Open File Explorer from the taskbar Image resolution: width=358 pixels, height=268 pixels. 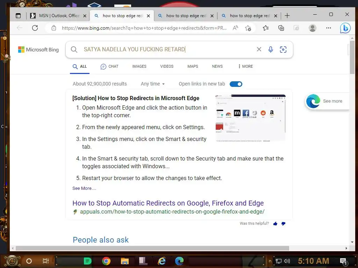click(125, 261)
